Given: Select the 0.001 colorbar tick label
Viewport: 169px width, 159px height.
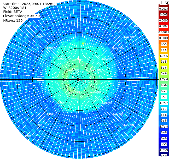Looking at the screenshot, I should [x=164, y=14].
